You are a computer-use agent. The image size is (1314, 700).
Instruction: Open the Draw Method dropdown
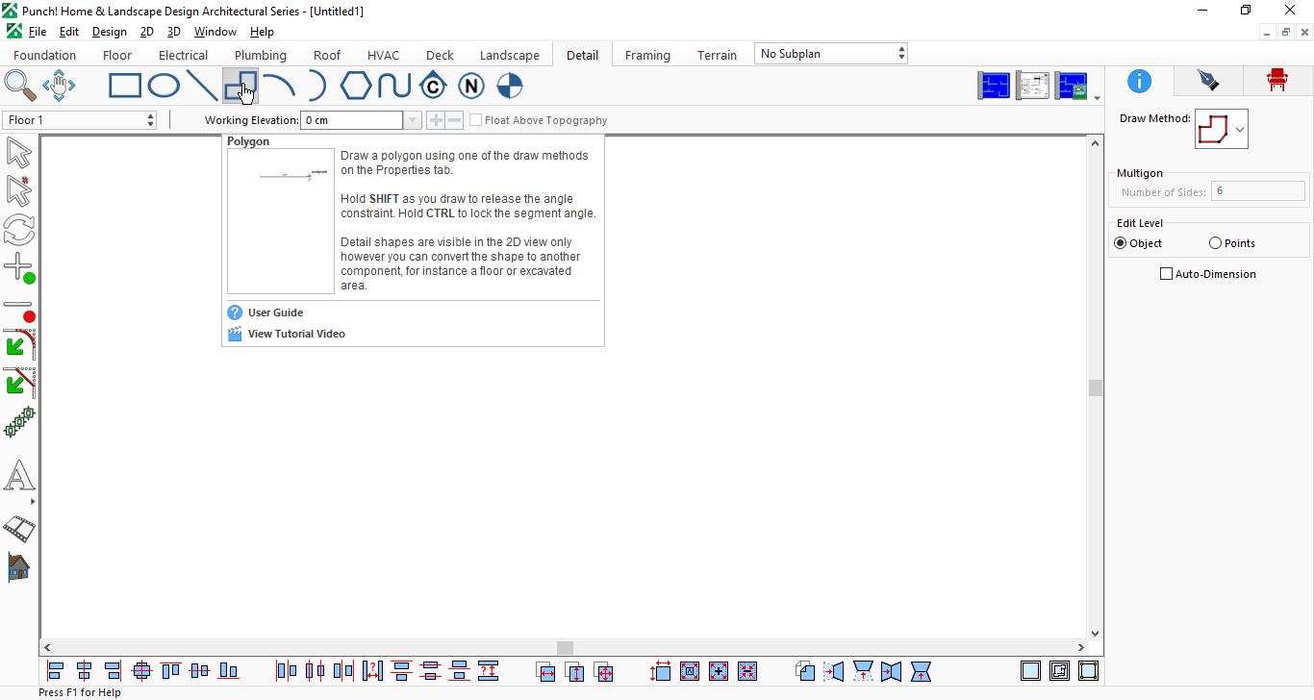(1222, 129)
